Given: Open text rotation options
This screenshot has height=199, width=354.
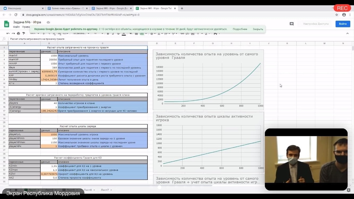Looking at the screenshot, I should [x=174, y=33].
